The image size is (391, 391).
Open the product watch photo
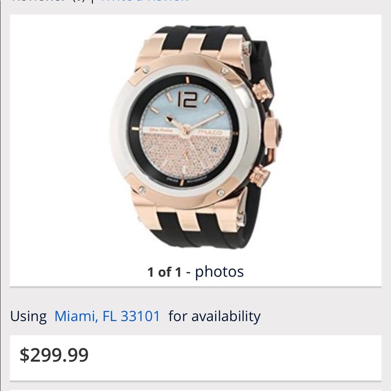[195, 137]
